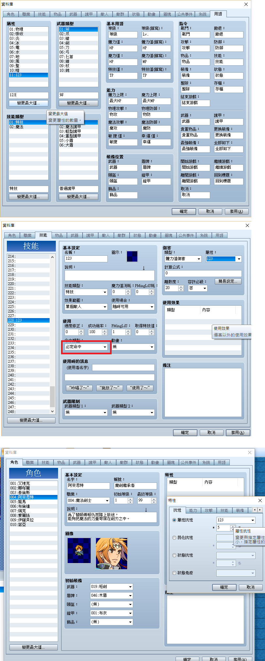This screenshot has height=661, width=265.
Task: Click 變更最大值 under the 護甲類型 list
Action: coord(78,197)
